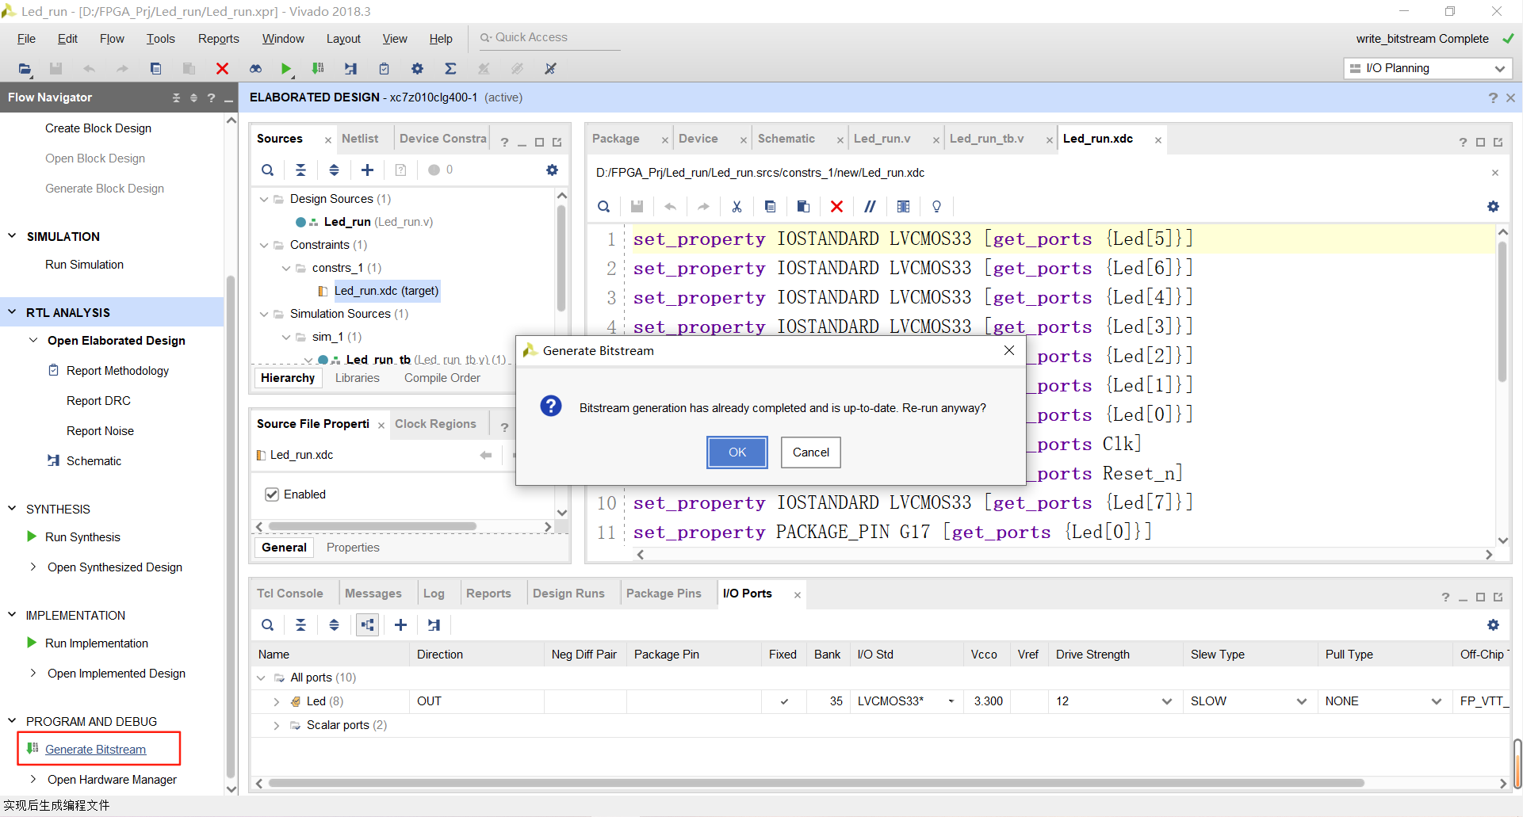1523x817 pixels.
Task: Switch to the Properties tab of file properties
Action: point(353,548)
